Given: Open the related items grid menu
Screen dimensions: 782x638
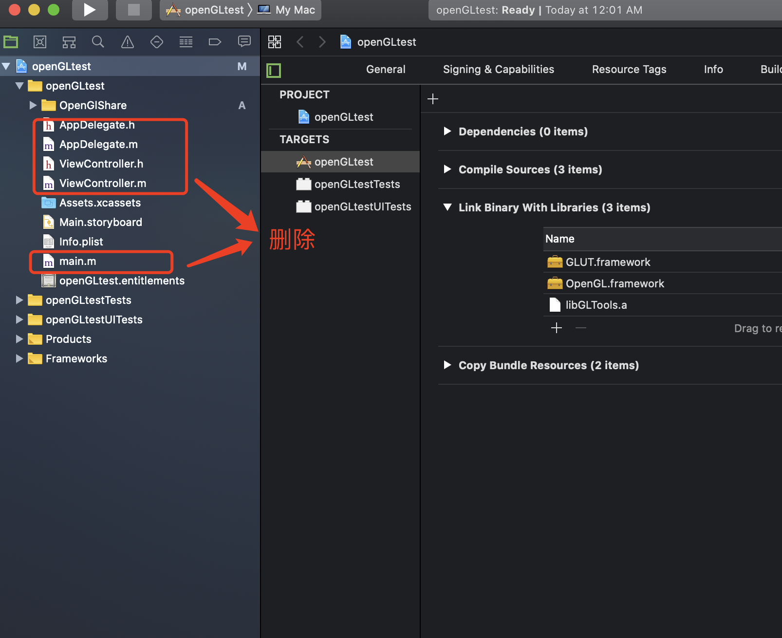Looking at the screenshot, I should (275, 42).
